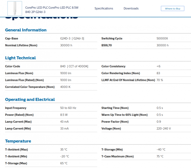Select the T-Case Maximum (Nom) label
The height and width of the screenshot is (168, 191).
coord(117,156)
